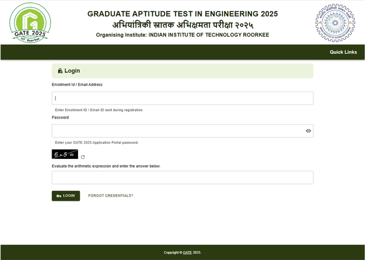Open the FORGOT CREDENTIALS link
The width and height of the screenshot is (365, 260).
pyautogui.click(x=111, y=195)
